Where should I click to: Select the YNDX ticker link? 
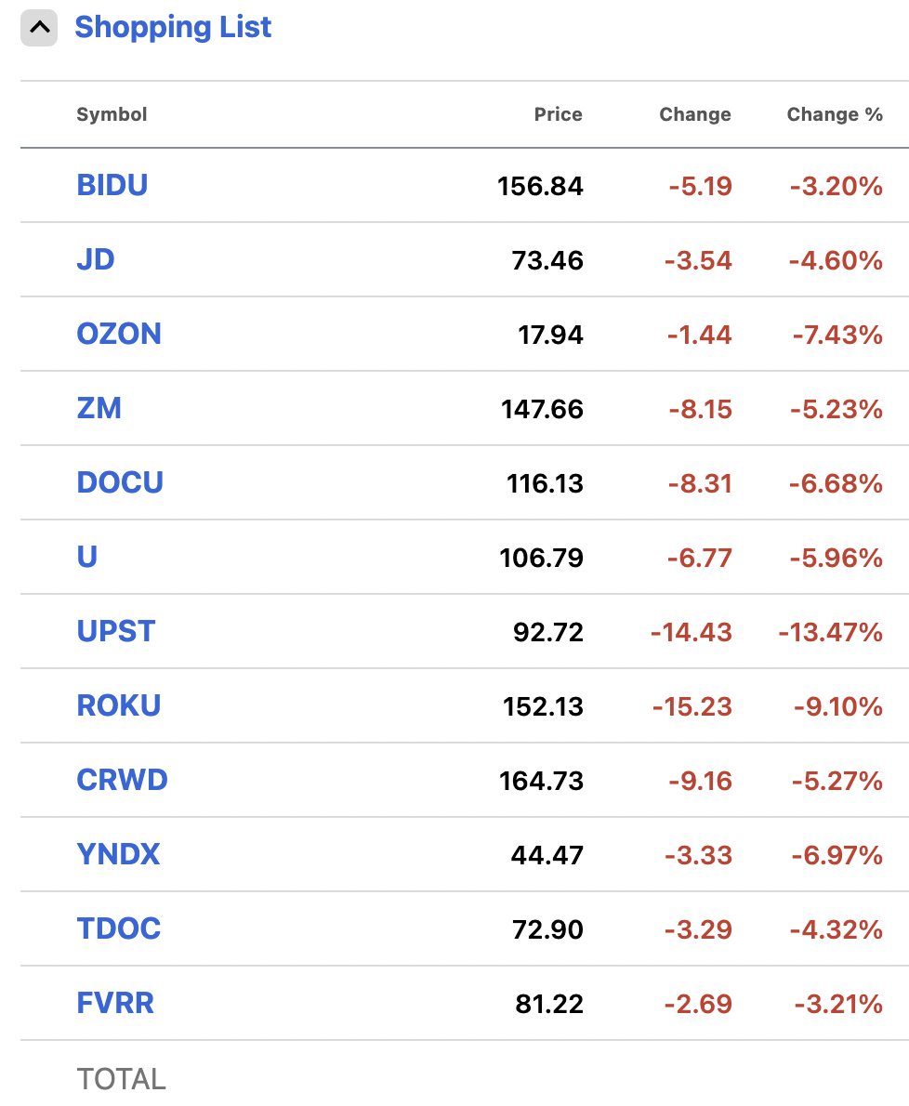(118, 854)
